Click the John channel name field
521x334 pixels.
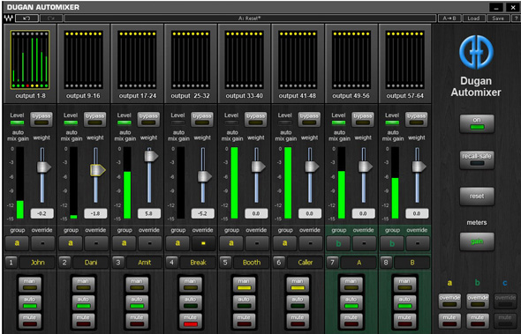(x=37, y=263)
